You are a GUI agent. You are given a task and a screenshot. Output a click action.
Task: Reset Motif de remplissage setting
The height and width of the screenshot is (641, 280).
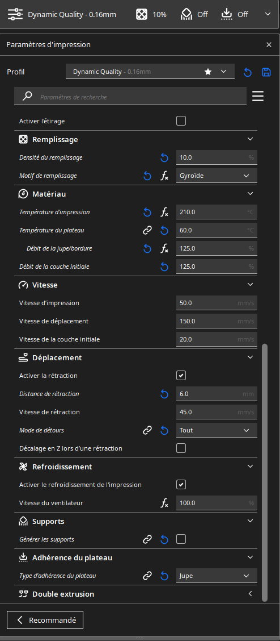(147, 176)
